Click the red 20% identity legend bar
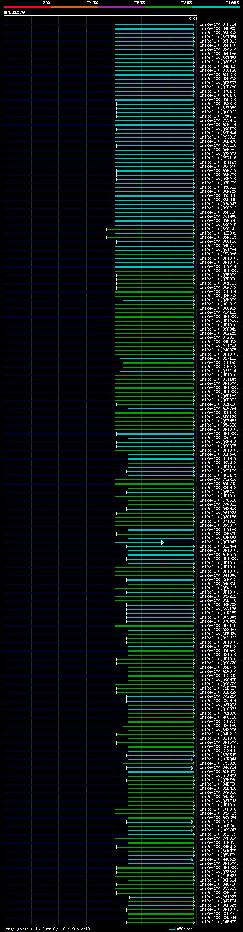Image resolution: width=243 pixels, height=932 pixels. [x=27, y=7]
